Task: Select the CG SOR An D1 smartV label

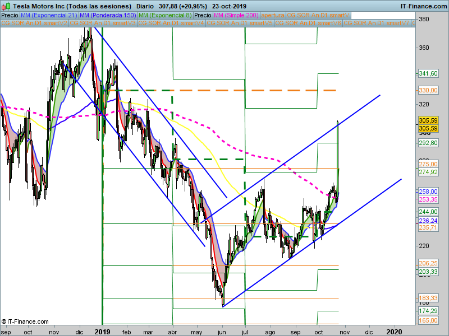Action: click(x=318, y=15)
